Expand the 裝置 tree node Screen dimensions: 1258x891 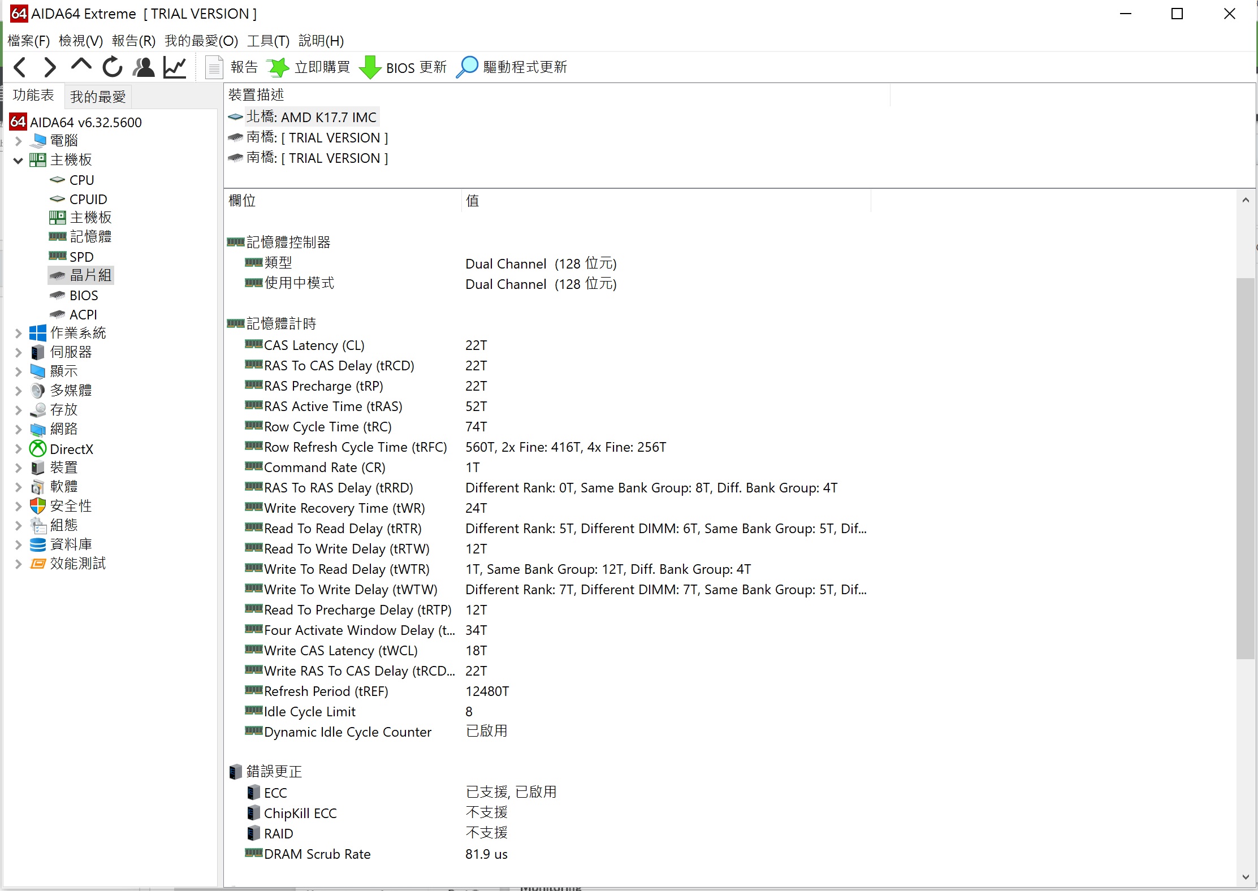(18, 468)
